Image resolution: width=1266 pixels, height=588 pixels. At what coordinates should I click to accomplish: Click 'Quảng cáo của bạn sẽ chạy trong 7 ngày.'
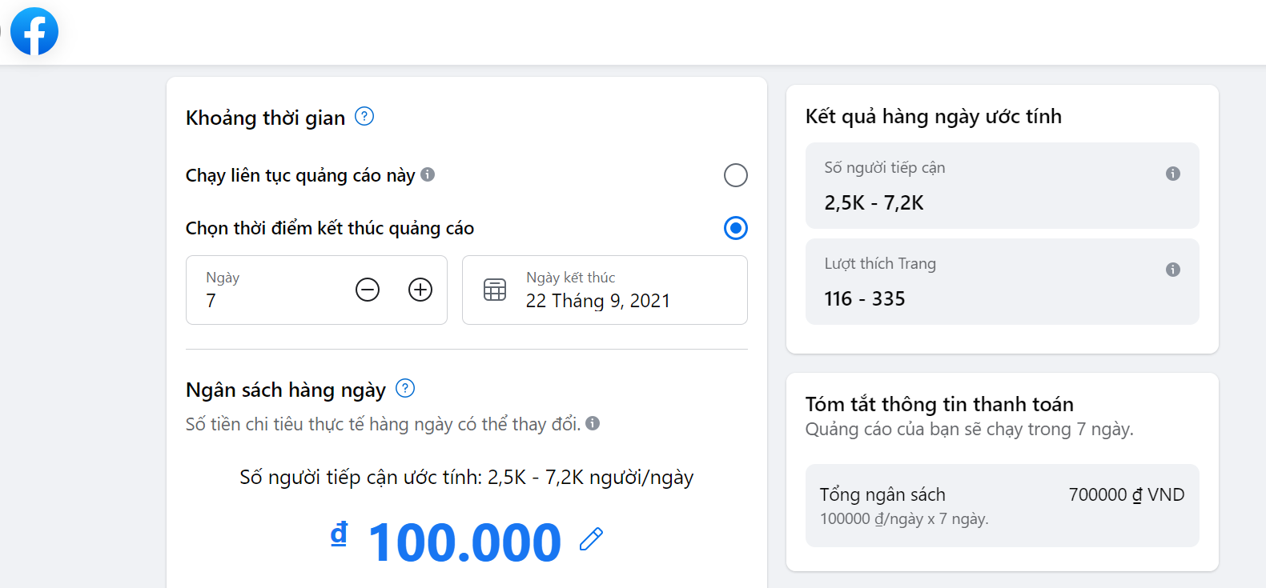click(970, 430)
